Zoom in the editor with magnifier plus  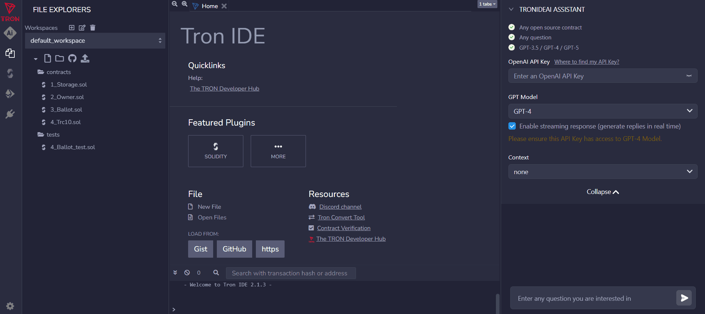click(184, 4)
